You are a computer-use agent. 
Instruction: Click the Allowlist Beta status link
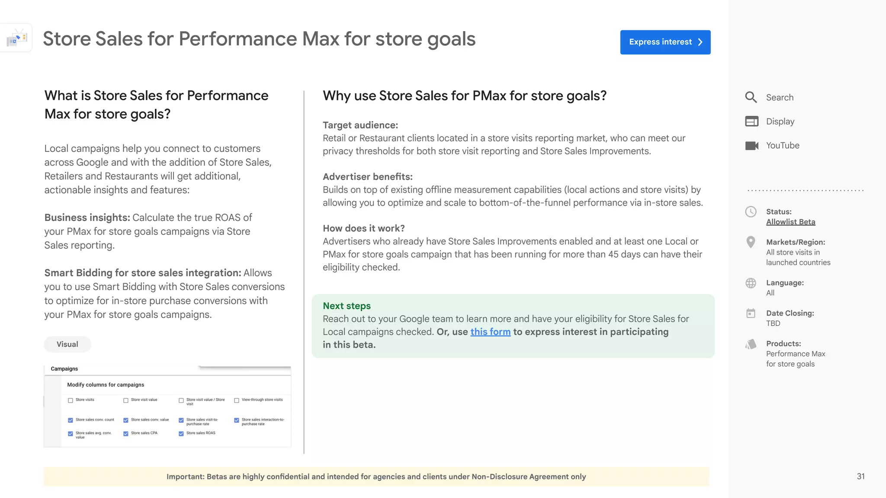(790, 222)
